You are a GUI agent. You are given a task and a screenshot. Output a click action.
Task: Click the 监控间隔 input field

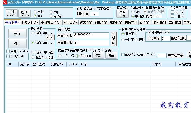tap(166, 39)
